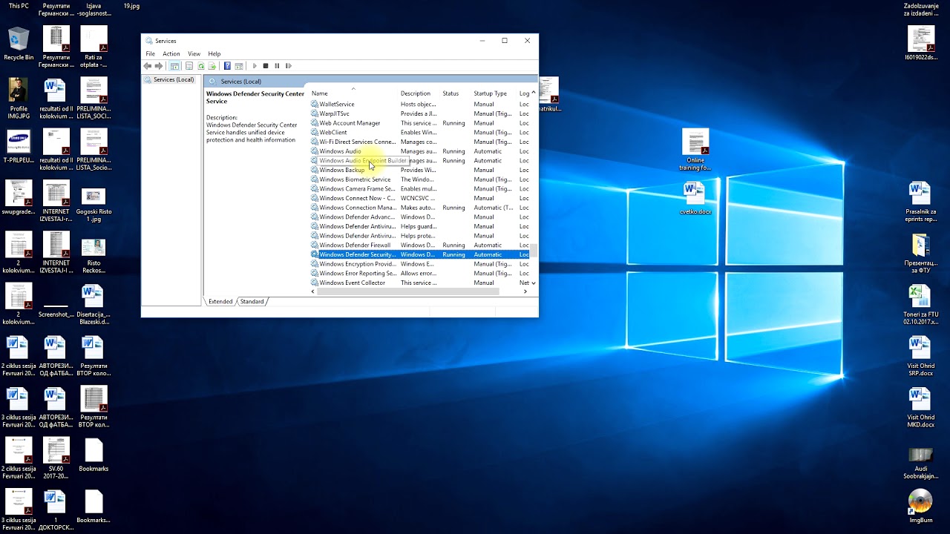
Task: Select Windows Connection Manager service
Action: (419, 208)
